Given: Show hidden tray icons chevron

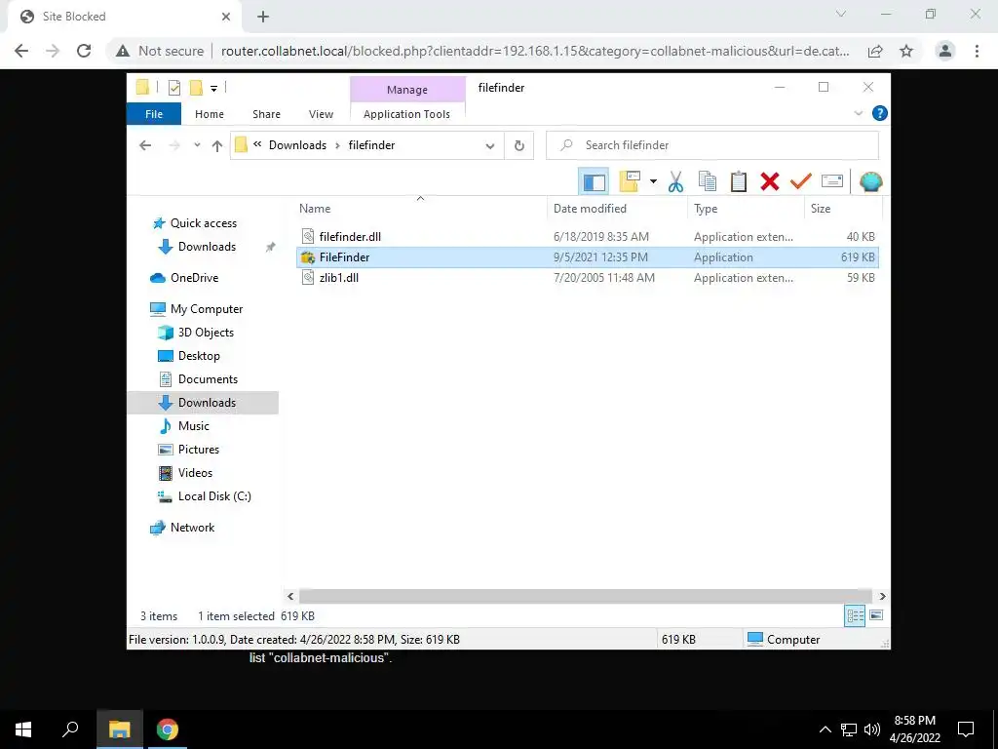Looking at the screenshot, I should [x=825, y=729].
